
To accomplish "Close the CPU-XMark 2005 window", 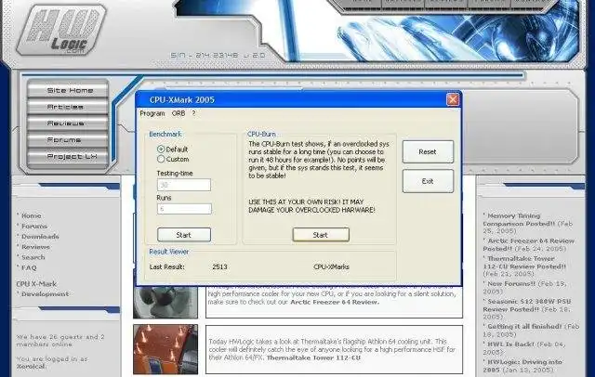I will tap(453, 99).
